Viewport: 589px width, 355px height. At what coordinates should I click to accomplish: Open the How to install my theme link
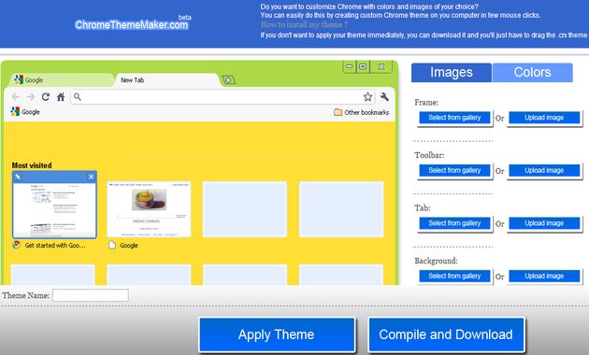point(304,25)
